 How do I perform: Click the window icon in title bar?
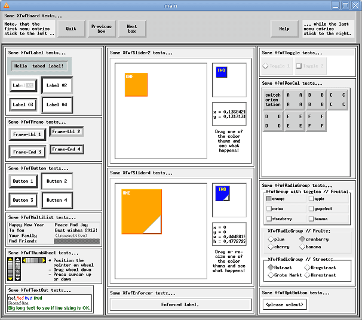[x=6, y=5]
